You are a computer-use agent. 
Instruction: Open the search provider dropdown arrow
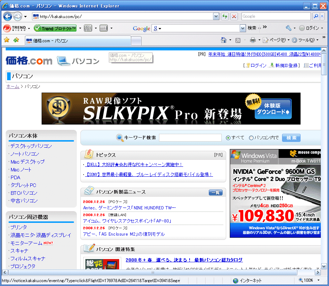point(322,16)
